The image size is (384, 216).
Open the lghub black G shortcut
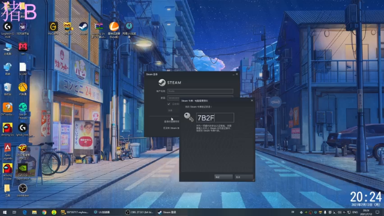[x=23, y=128]
